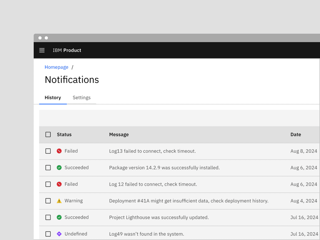This screenshot has width=320, height=240.
Task: Click the Undefined status icon for Log49
Action: coord(59,234)
